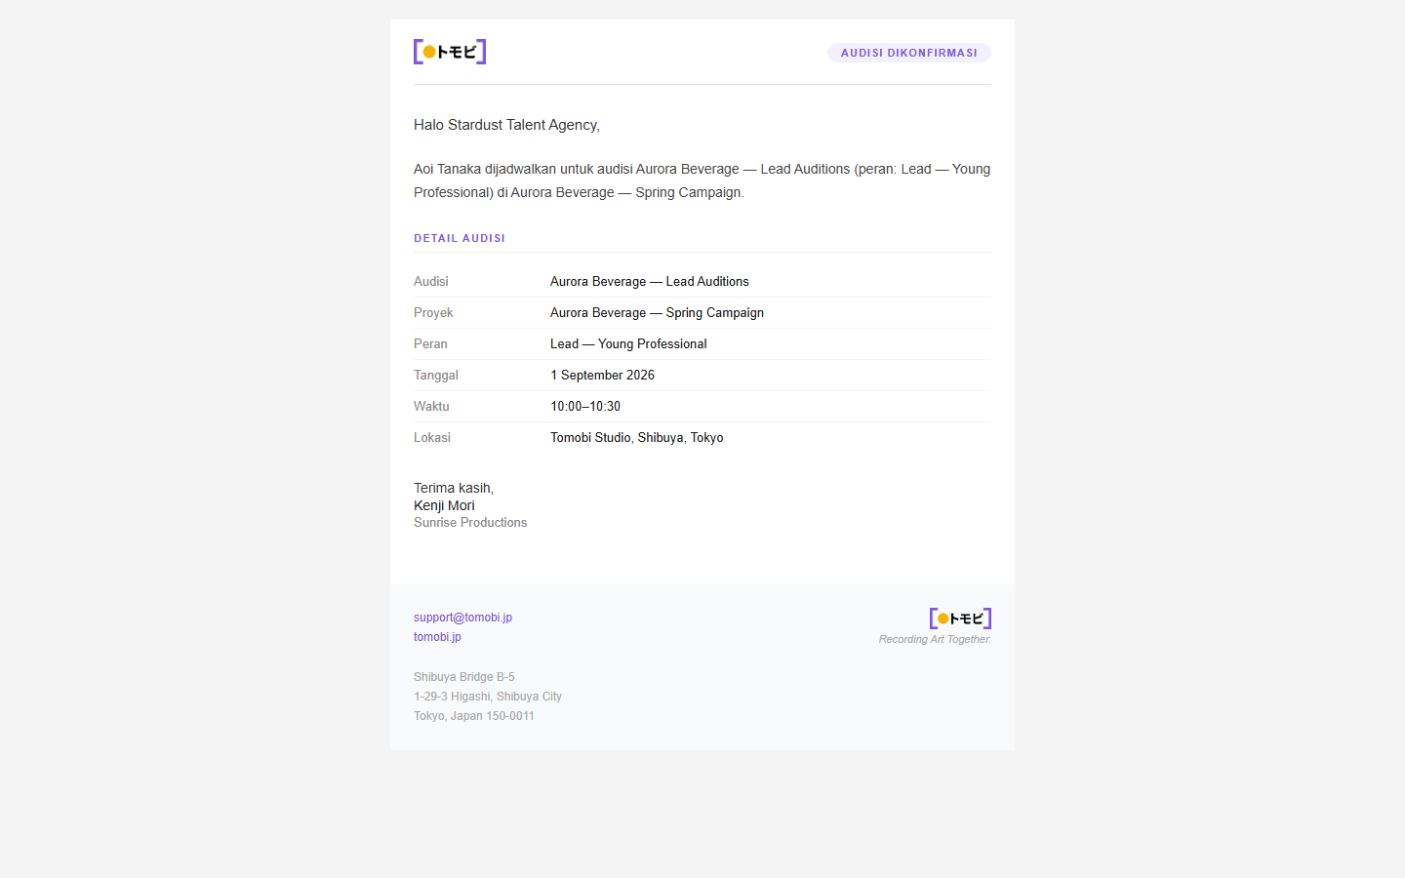
Task: Select the 'Proyek' row label
Action: (433, 312)
